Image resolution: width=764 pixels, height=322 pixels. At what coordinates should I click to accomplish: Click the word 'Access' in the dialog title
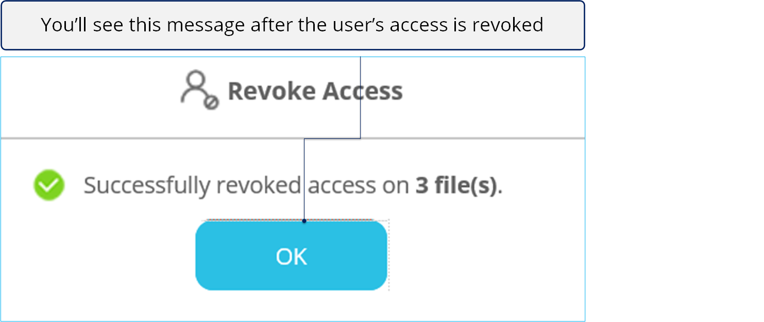pos(362,91)
